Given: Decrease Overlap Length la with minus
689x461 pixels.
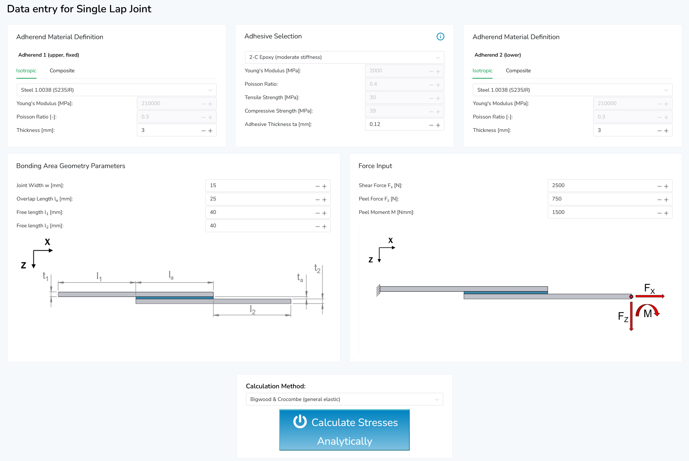Looking at the screenshot, I should [318, 200].
